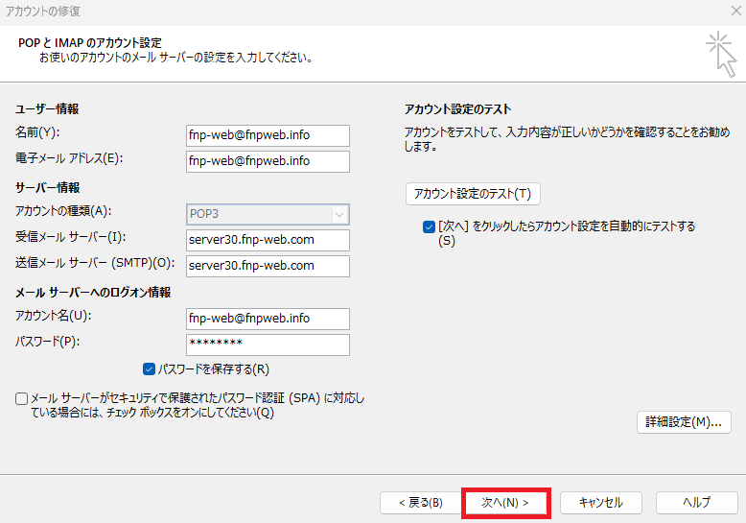Enable the SPA secure password authentication checkbox
The width and height of the screenshot is (746, 523).
point(21,398)
